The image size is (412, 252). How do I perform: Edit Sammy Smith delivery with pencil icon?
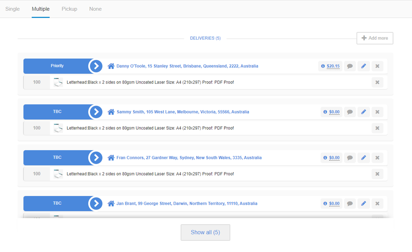(x=363, y=112)
